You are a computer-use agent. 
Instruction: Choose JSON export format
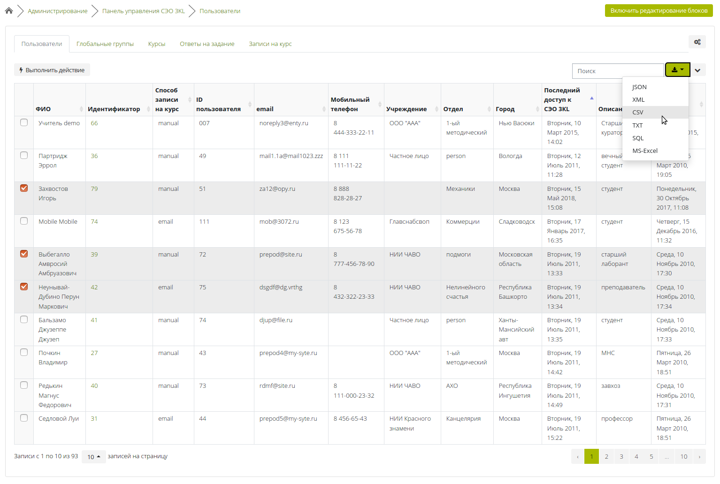pos(655,87)
